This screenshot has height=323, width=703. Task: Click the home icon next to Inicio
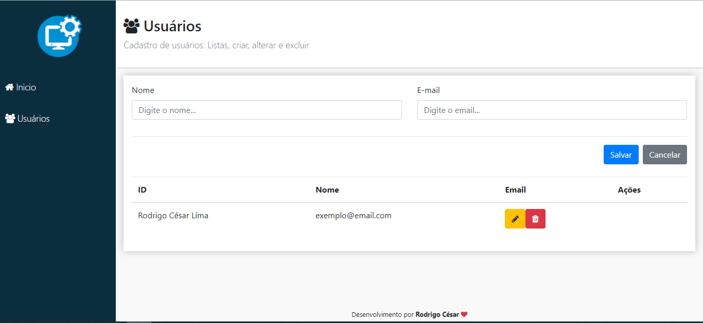pyautogui.click(x=9, y=87)
